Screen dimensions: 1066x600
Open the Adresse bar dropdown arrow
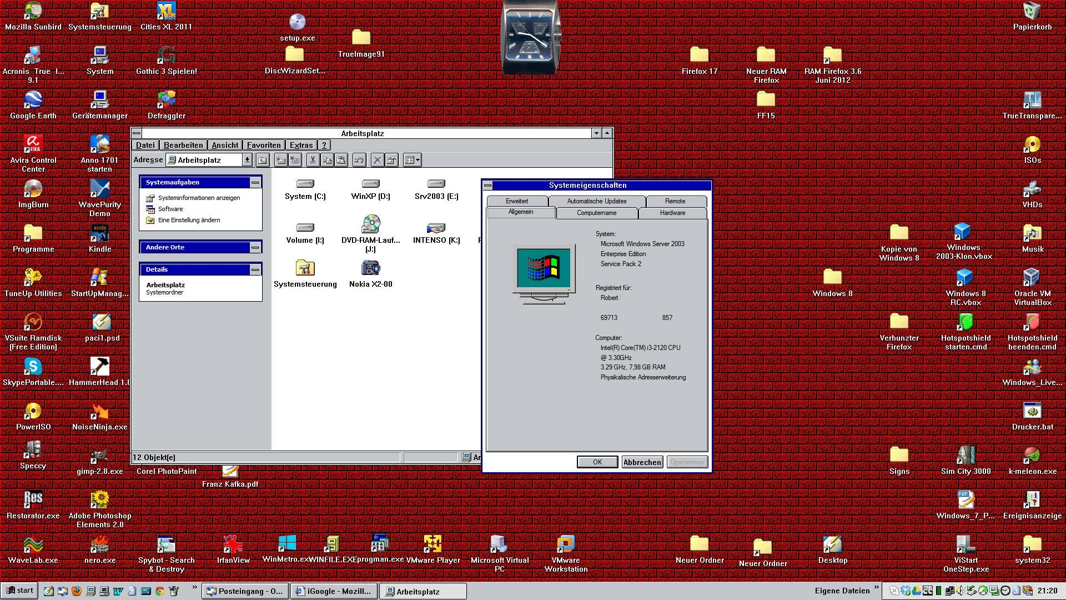247,160
